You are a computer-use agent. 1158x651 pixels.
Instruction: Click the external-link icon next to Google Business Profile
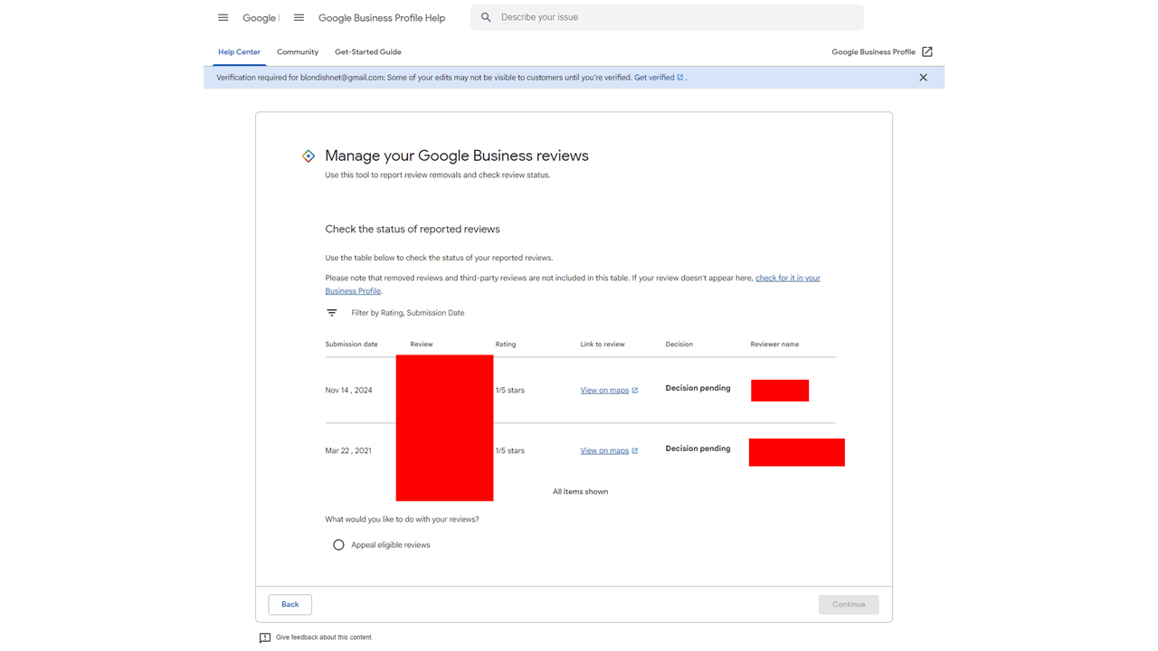pos(926,52)
